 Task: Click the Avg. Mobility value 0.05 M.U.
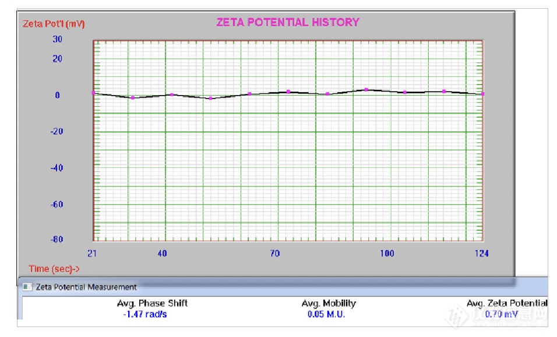326,314
